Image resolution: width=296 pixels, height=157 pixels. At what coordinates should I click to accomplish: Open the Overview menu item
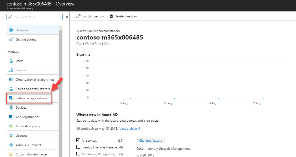pyautogui.click(x=32, y=30)
